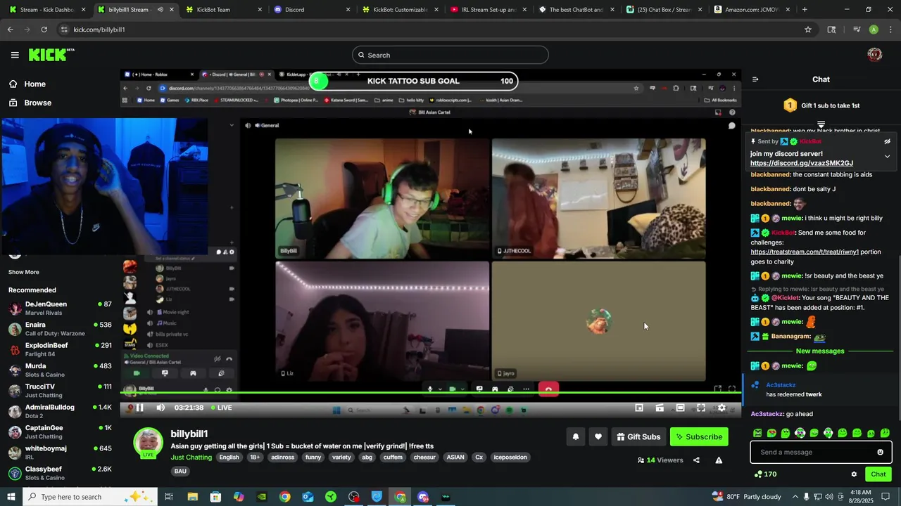Select the iceposeidon tag
This screenshot has width=901, height=506.
tap(510, 457)
